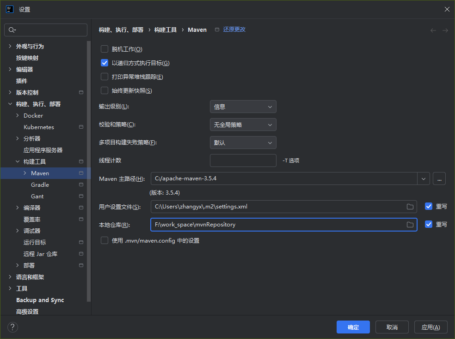Screen dimensions: 455x339
Task: Uncheck 以递归方式执行目标 option
Action: pyautogui.click(x=104, y=63)
